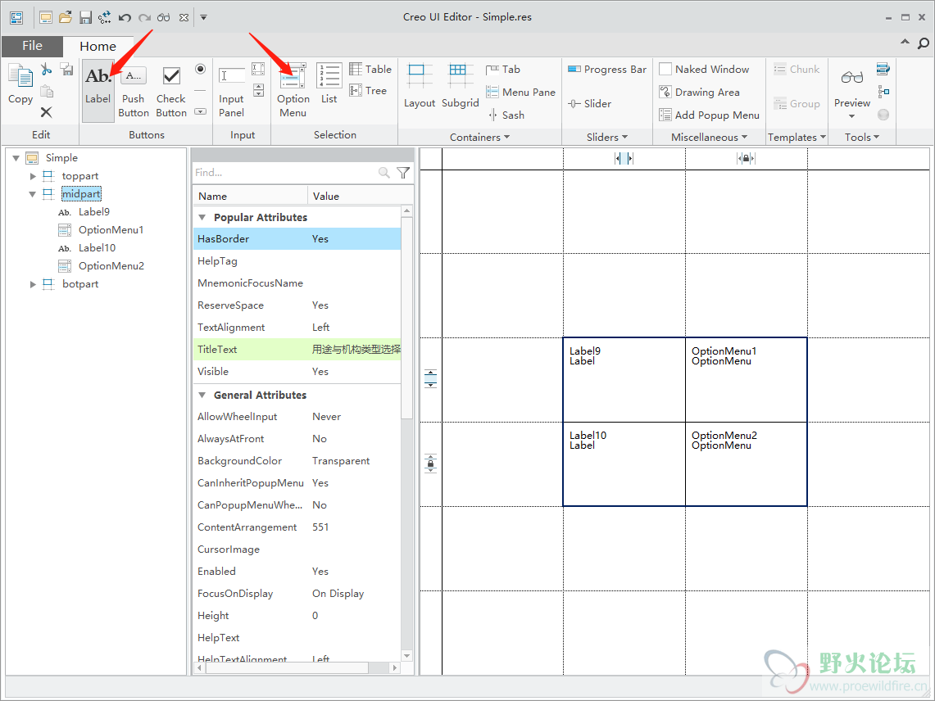The width and height of the screenshot is (935, 701).
Task: Select Label10 in the widget tree
Action: point(97,248)
